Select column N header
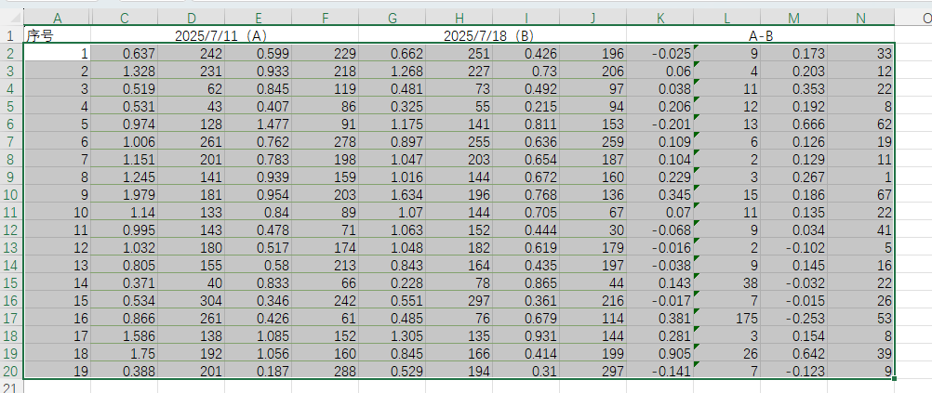Viewport: 932px width, 393px height. [x=860, y=18]
